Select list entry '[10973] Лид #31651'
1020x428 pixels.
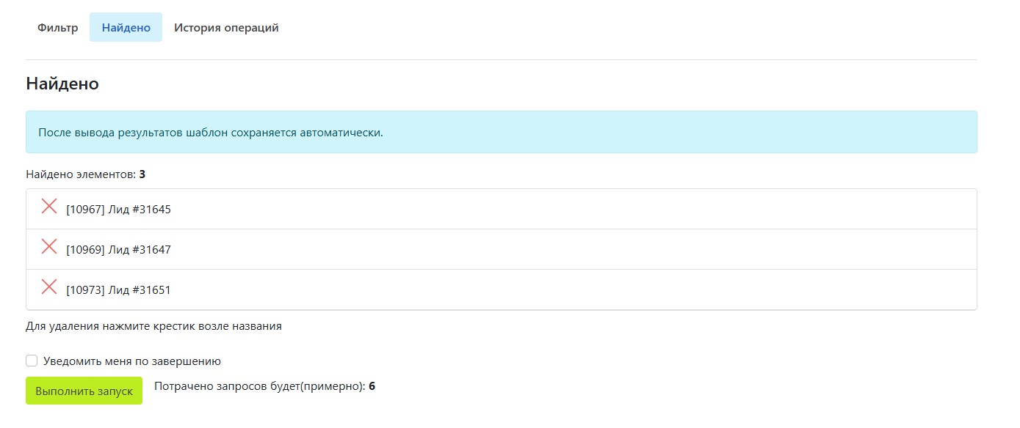click(118, 290)
